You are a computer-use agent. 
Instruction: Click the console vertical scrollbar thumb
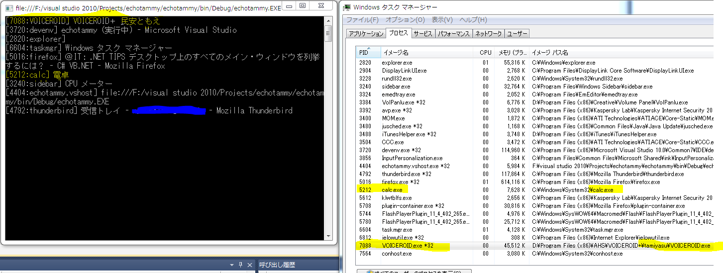pos(328,34)
